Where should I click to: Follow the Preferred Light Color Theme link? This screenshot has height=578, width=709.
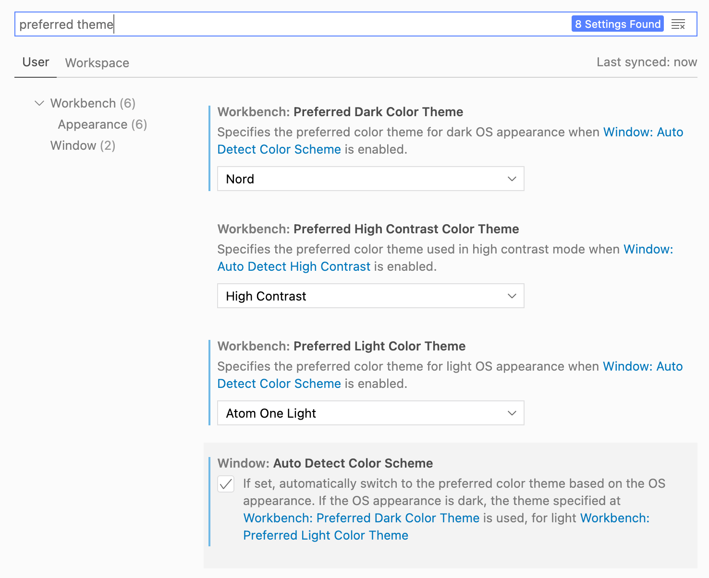(326, 535)
